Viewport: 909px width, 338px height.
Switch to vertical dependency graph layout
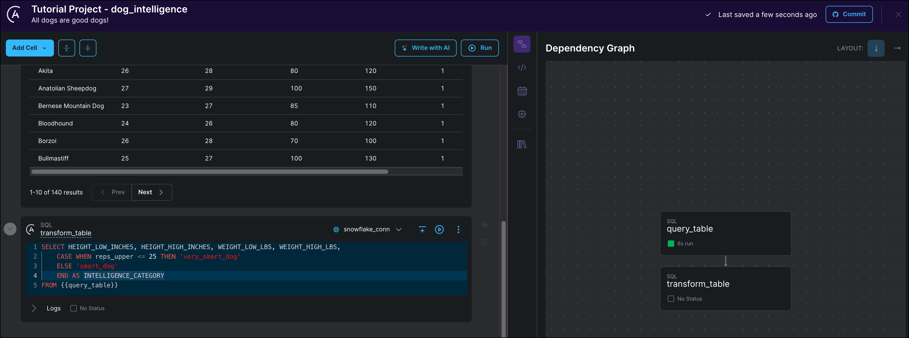876,48
